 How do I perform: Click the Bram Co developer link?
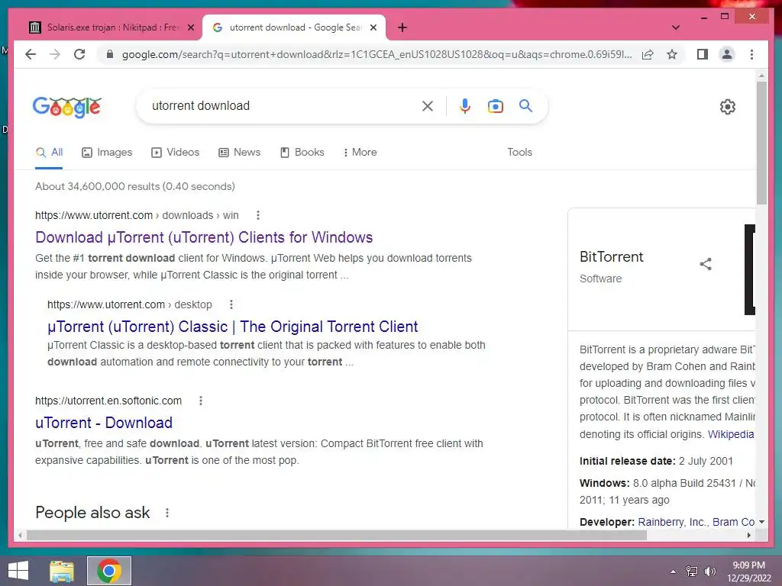(733, 522)
